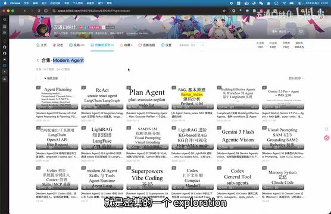Viewport: 331px width, 214px height.
Task: Open the Agent Planning video thumbnail
Action: [57, 97]
